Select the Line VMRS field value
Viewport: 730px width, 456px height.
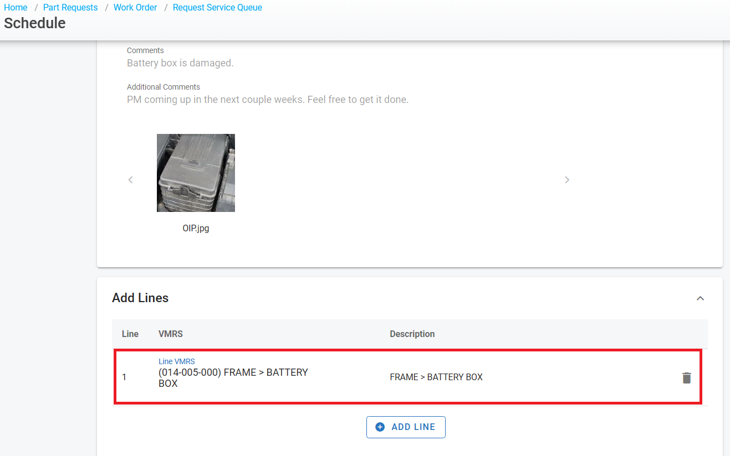[233, 377]
